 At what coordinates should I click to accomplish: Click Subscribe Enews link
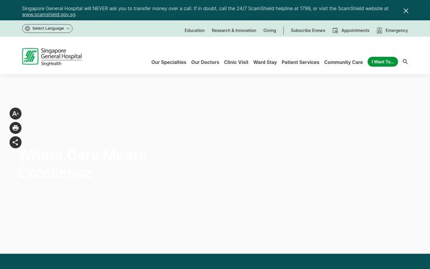point(308,30)
